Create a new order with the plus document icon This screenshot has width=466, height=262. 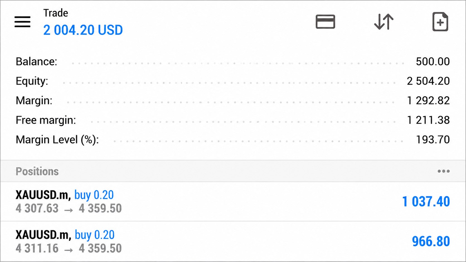pos(440,22)
